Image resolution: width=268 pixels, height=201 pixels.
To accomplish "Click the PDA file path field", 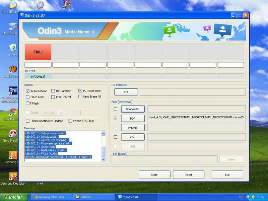I will [196, 118].
